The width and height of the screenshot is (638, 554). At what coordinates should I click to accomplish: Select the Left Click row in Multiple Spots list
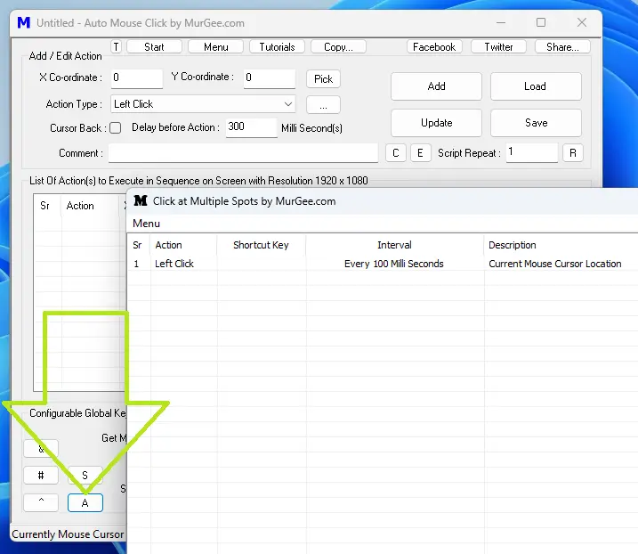tap(383, 264)
